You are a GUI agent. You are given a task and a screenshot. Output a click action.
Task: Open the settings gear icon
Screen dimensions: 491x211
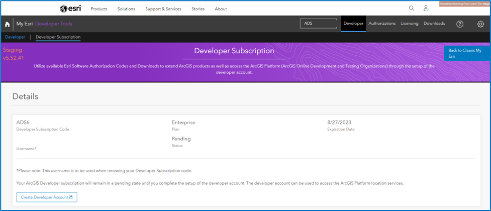click(x=480, y=24)
